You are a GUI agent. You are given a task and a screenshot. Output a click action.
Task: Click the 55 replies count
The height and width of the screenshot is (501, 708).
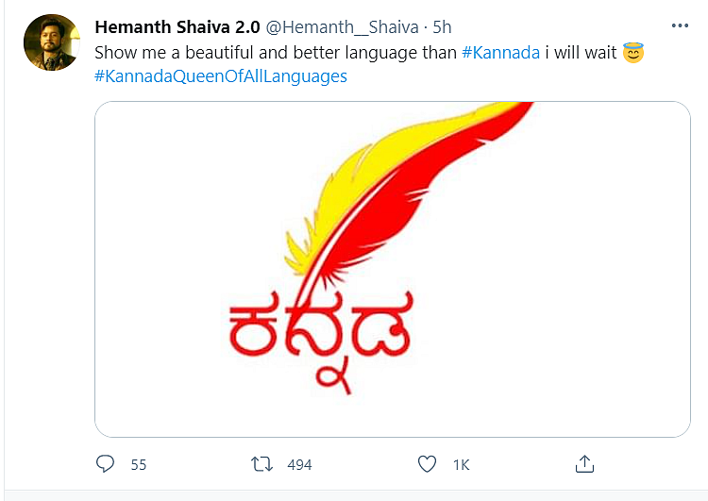point(139,465)
